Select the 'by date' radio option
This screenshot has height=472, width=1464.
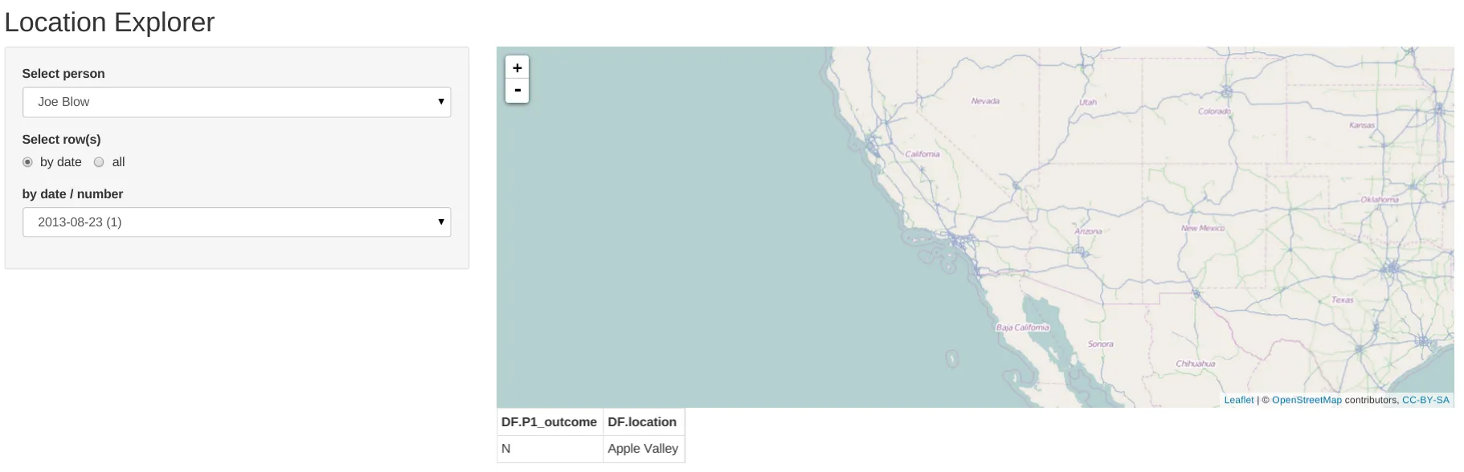[28, 162]
